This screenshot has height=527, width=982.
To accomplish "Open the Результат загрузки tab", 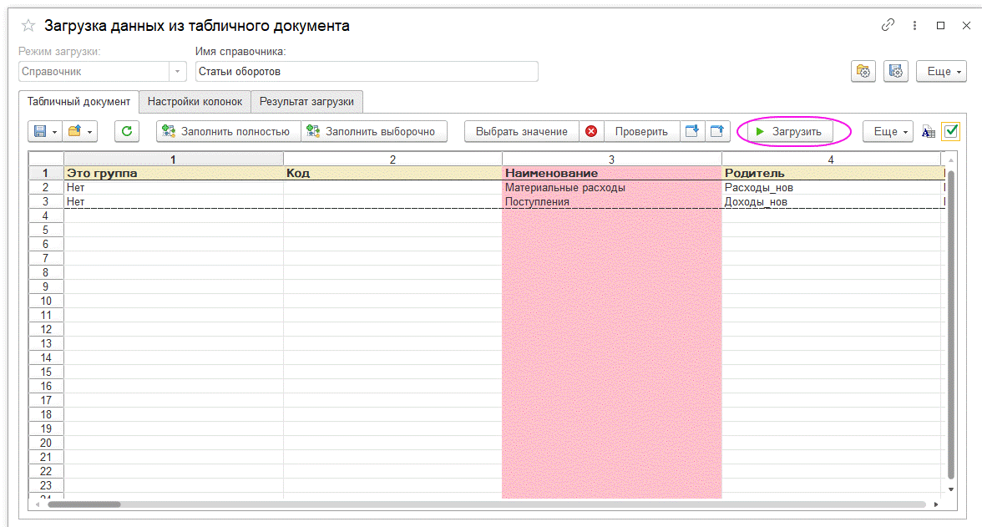I will (306, 102).
